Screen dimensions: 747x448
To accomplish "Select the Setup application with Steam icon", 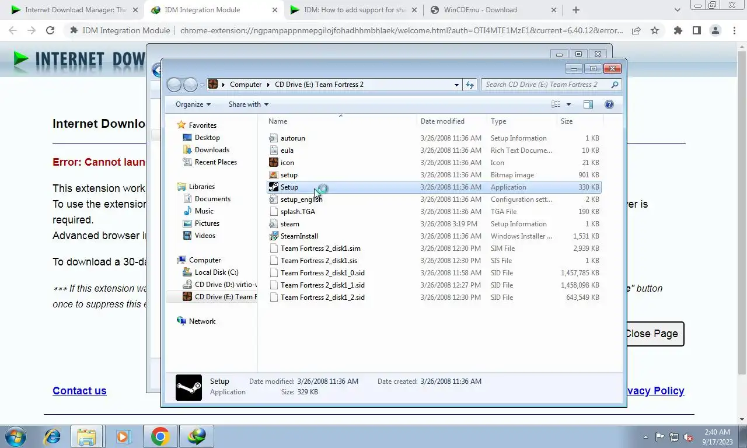I will [434, 187].
